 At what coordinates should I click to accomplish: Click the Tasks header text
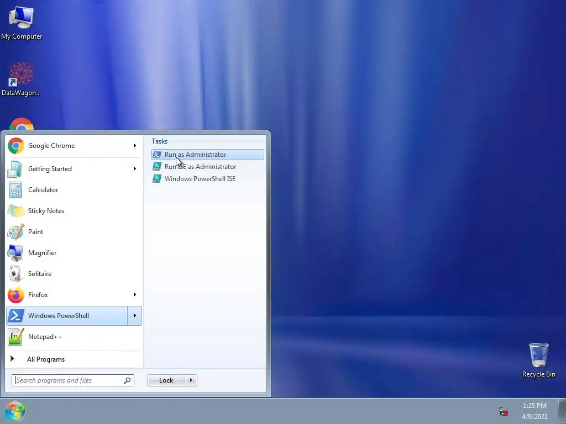click(x=159, y=141)
